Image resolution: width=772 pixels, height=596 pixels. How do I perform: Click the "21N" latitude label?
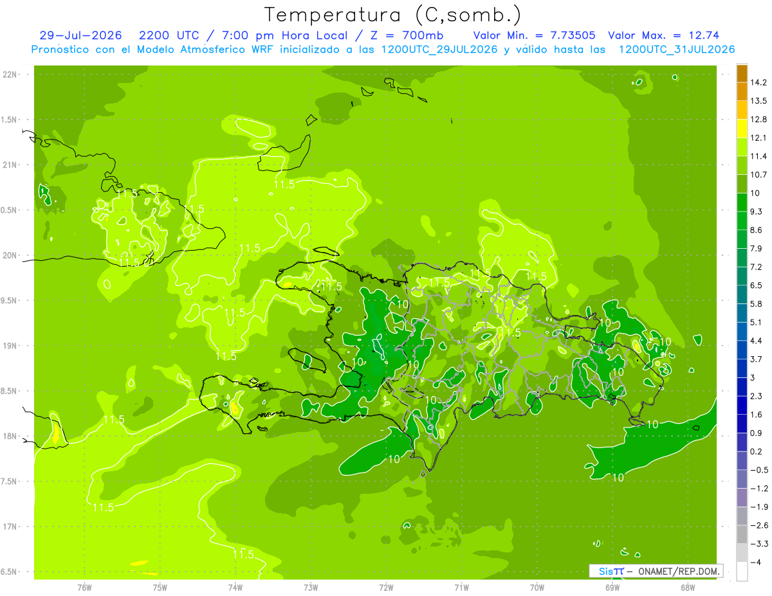point(10,165)
